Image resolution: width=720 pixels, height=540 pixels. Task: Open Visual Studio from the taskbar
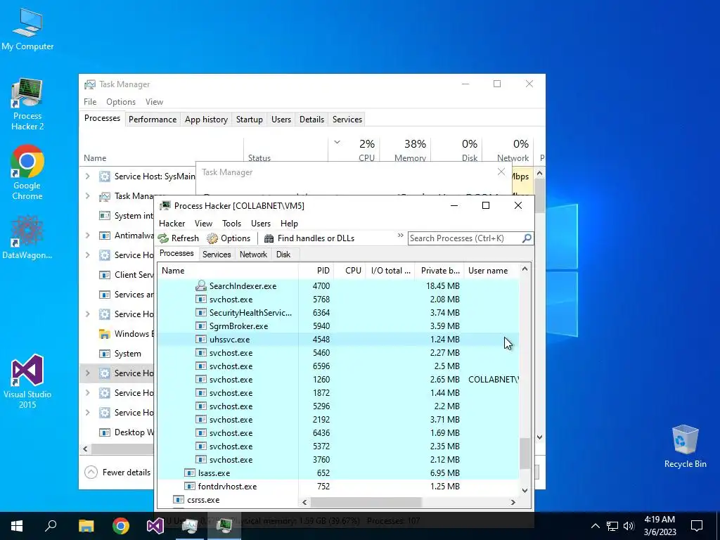155,526
